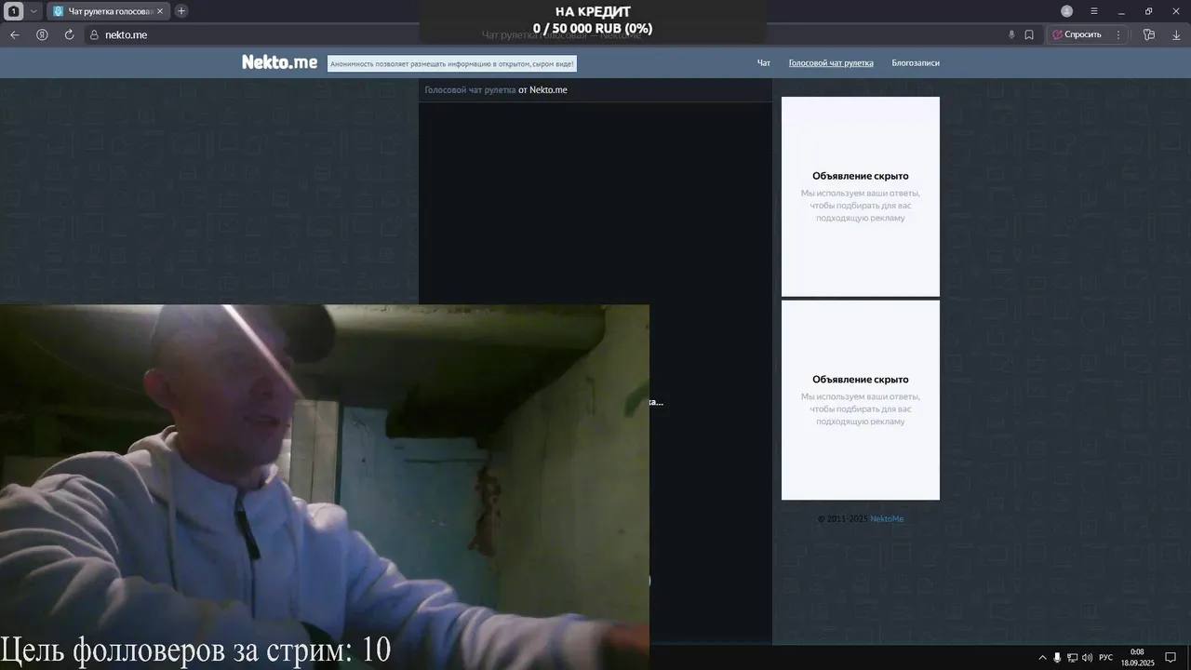Switch the РУС input language indicator
This screenshot has height=670, width=1191.
pyautogui.click(x=1106, y=658)
